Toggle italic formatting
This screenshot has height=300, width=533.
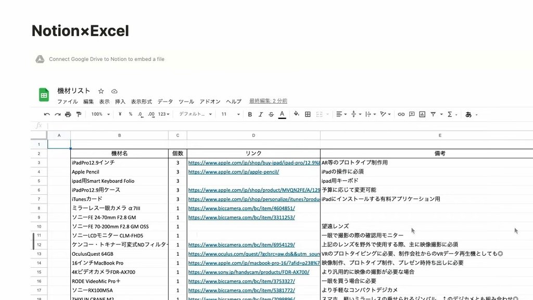click(x=260, y=114)
